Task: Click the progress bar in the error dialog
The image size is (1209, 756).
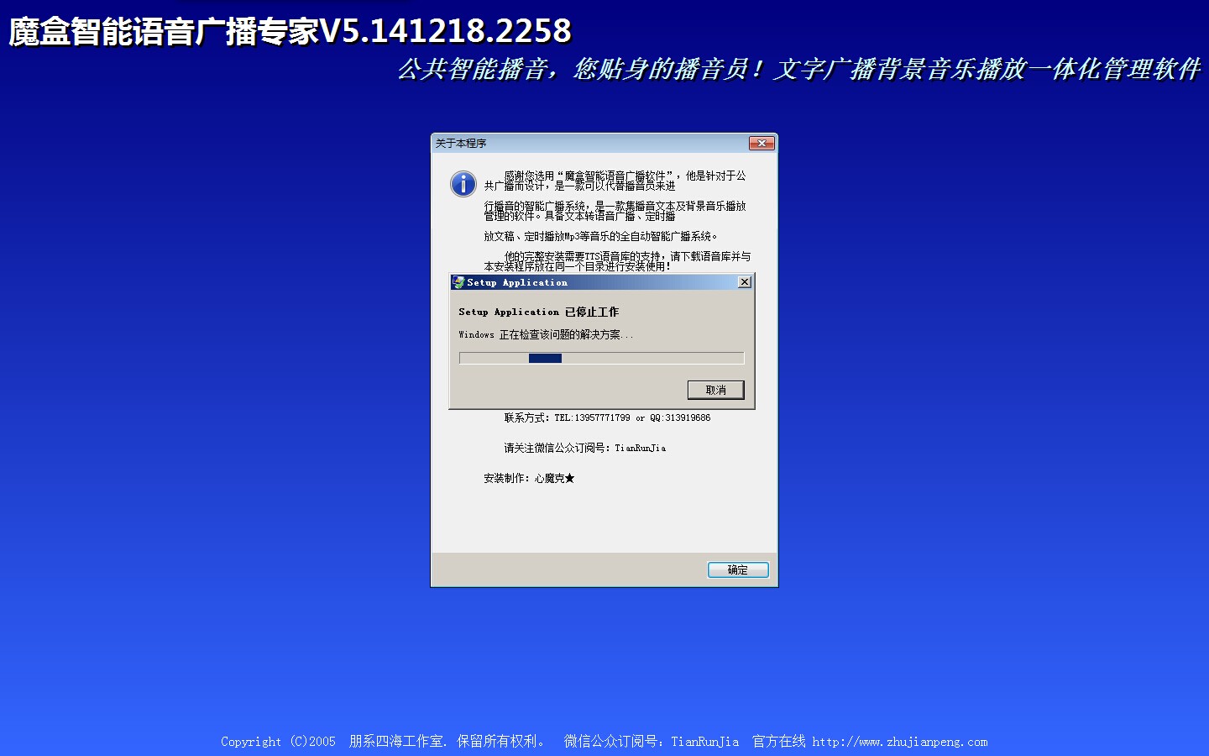Action: [601, 359]
